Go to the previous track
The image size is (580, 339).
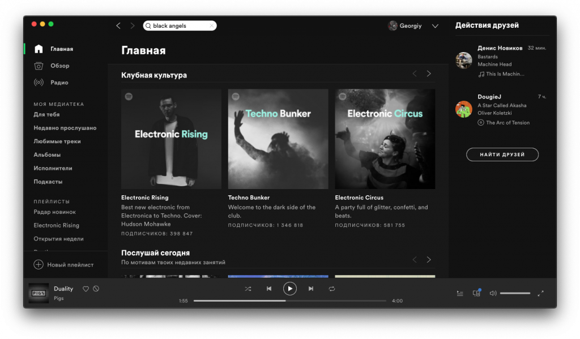[269, 289]
